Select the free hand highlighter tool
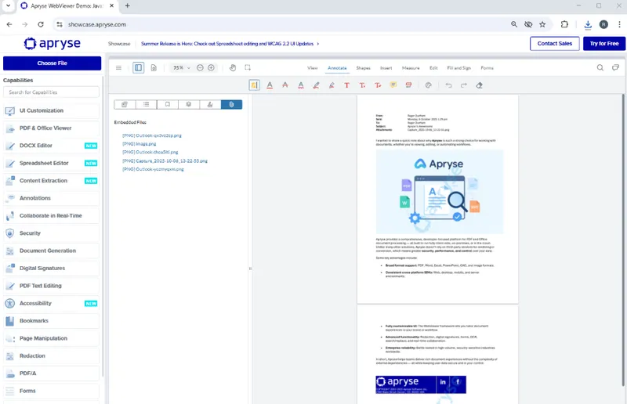The height and width of the screenshot is (404, 627). tap(332, 85)
